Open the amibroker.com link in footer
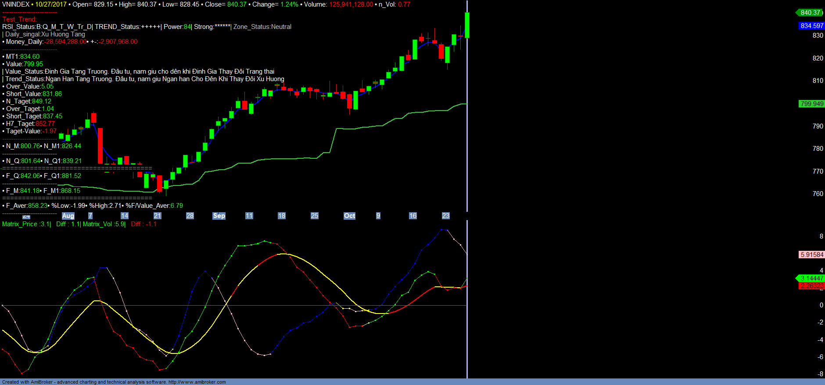 [x=197, y=382]
